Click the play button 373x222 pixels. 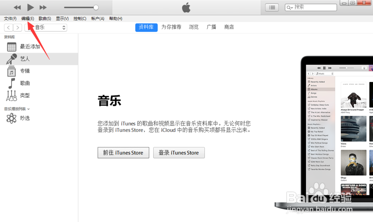coord(30,7)
